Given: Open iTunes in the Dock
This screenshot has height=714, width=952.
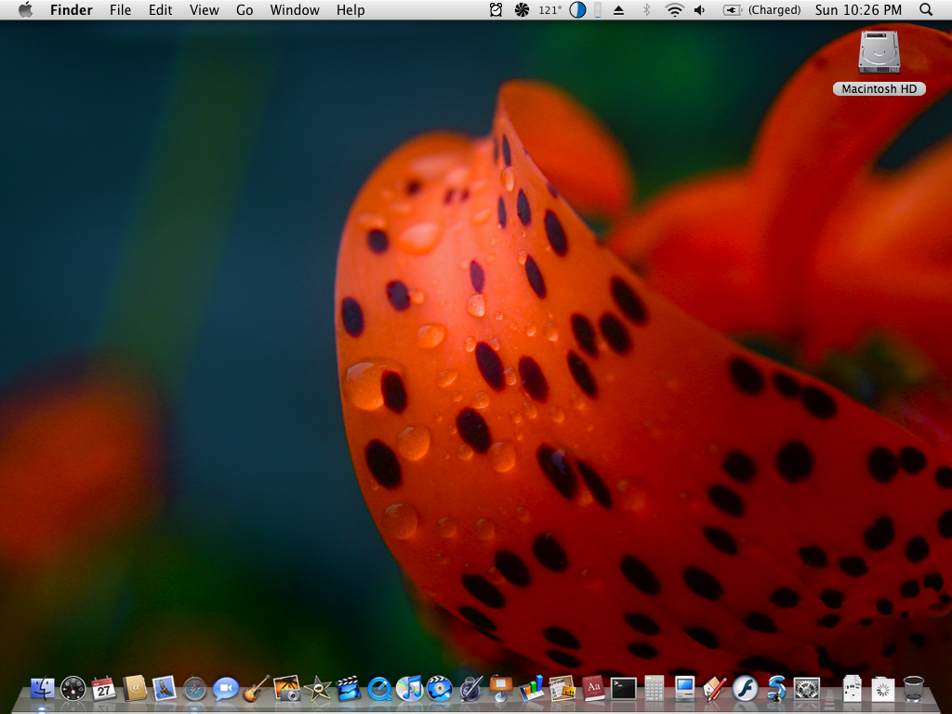Looking at the screenshot, I should click(x=409, y=689).
